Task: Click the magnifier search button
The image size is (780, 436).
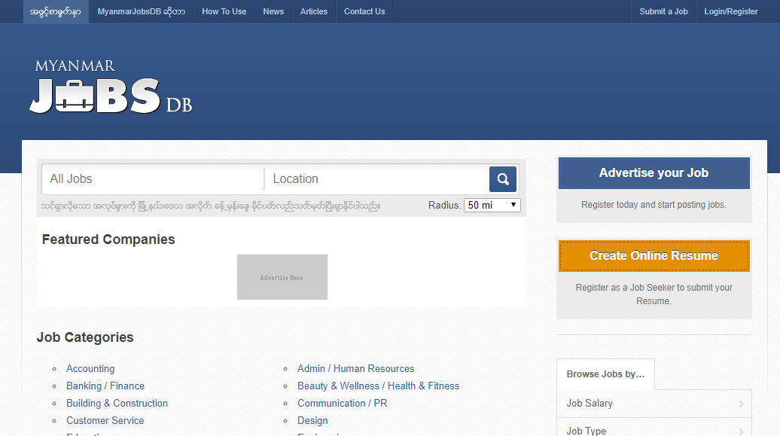Action: coord(502,179)
